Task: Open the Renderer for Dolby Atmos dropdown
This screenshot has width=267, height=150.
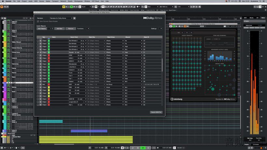Action: 61,18
